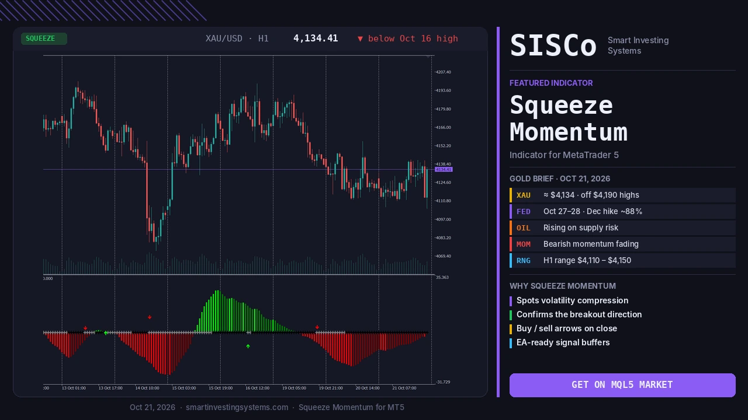Click the -31.729 indicator scale value
This screenshot has width=748, height=420.
point(442,382)
